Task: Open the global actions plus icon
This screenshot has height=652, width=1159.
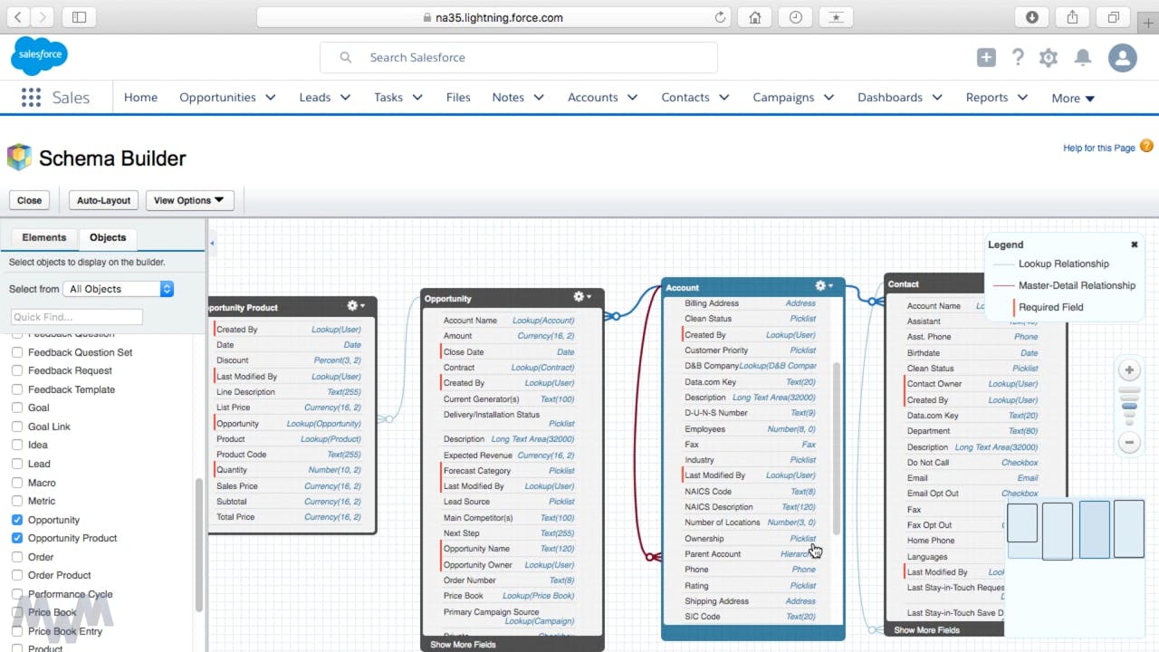Action: pos(986,58)
